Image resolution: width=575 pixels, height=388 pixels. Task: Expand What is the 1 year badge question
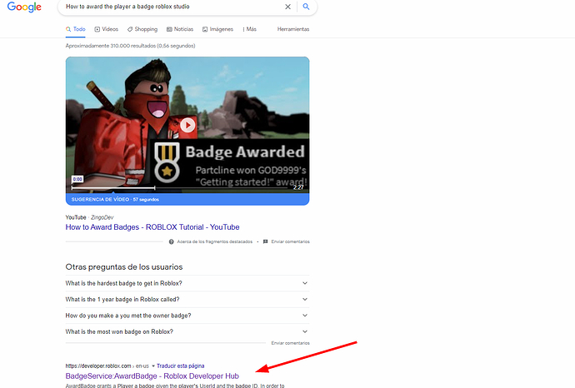tap(187, 300)
